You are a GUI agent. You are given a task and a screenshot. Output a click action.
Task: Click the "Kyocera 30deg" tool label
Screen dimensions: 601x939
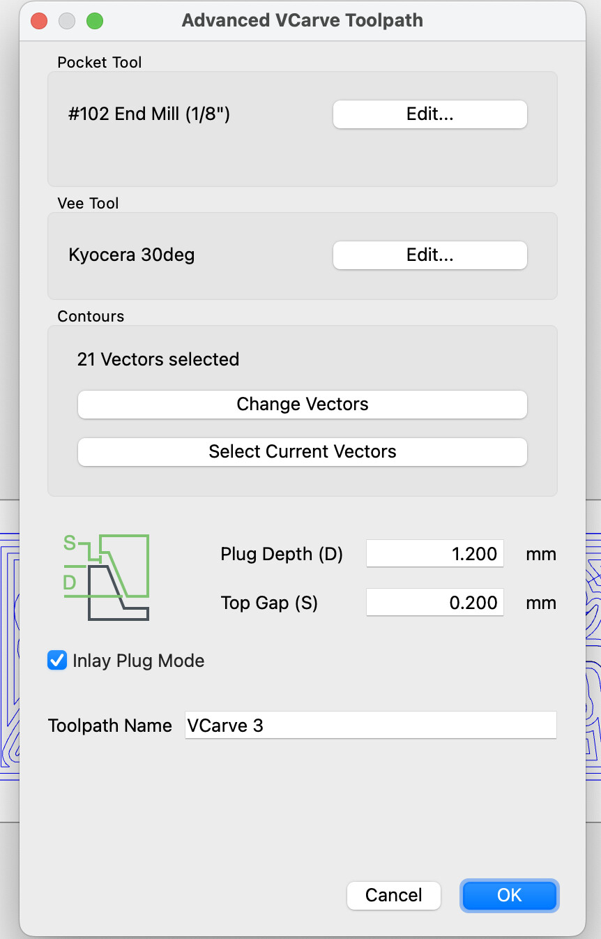(132, 255)
